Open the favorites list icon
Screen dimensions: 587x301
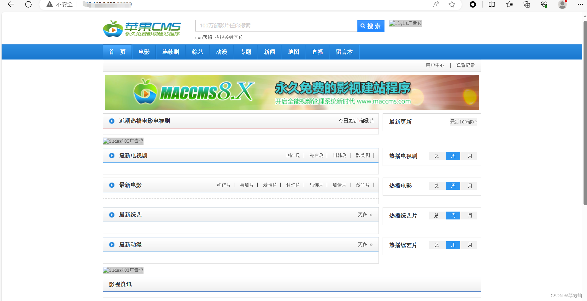pos(509,4)
